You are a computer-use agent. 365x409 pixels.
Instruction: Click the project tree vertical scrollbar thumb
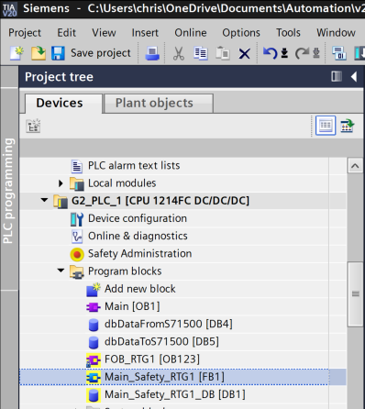355,294
